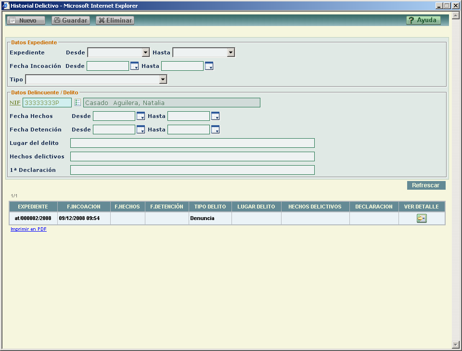This screenshot has width=462, height=351.
Task: Click the NIF label link
Action: (x=15, y=103)
